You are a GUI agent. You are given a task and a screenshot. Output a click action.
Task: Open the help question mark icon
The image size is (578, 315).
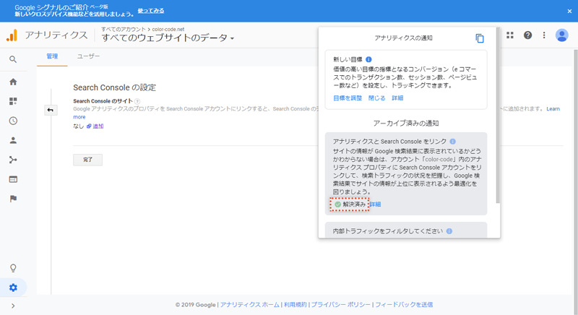click(x=528, y=35)
